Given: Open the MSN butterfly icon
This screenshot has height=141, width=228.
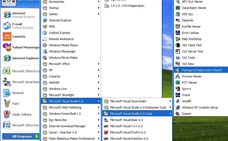Looking at the screenshot, I should tap(45, 27).
